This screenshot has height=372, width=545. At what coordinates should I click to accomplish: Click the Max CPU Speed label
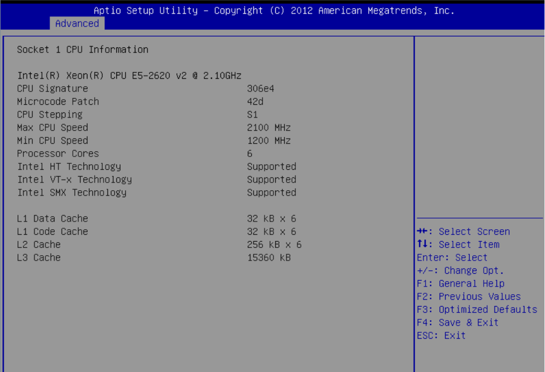pos(52,127)
